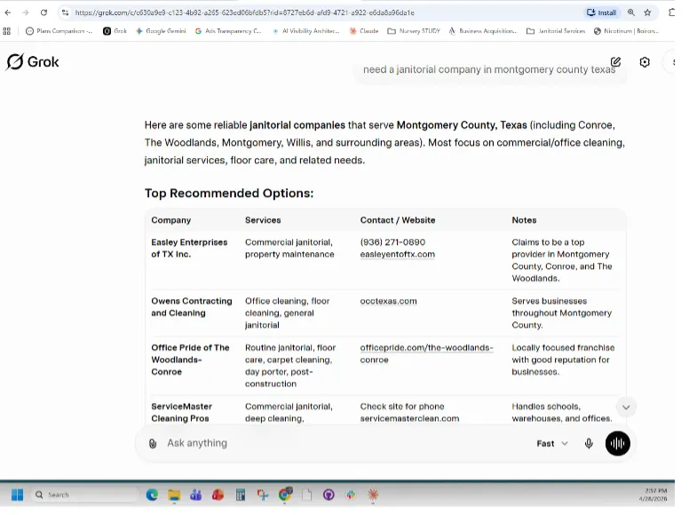Bookmark this page with the star
The image size is (689, 515).
pos(647,12)
